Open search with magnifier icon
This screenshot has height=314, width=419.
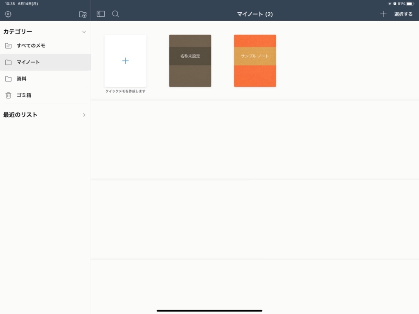[x=115, y=14]
